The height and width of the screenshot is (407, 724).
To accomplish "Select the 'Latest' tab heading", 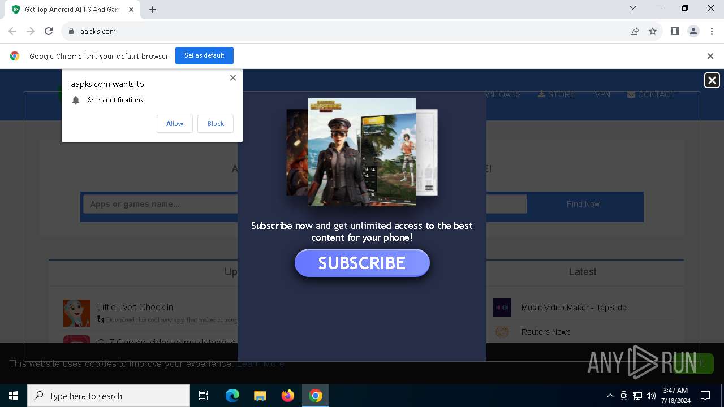I will point(583,272).
